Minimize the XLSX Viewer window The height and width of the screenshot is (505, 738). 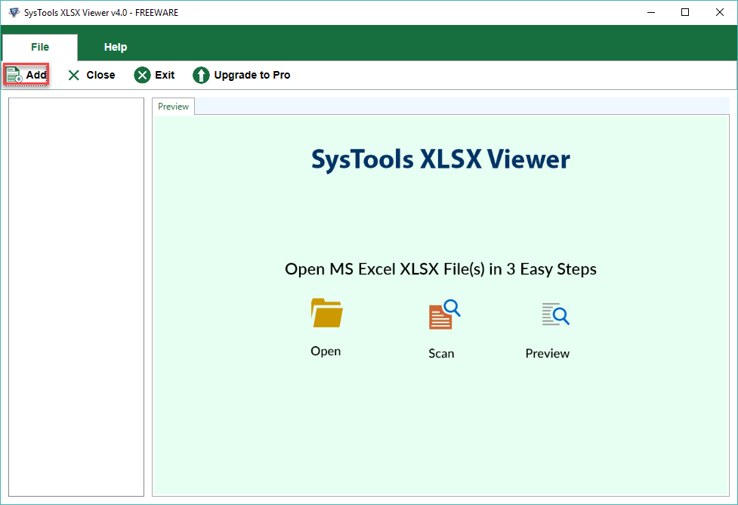[651, 12]
